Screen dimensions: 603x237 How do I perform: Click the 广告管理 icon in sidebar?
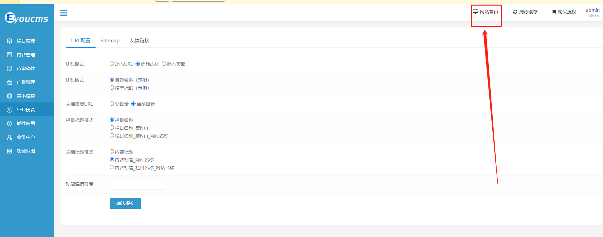[x=9, y=82]
